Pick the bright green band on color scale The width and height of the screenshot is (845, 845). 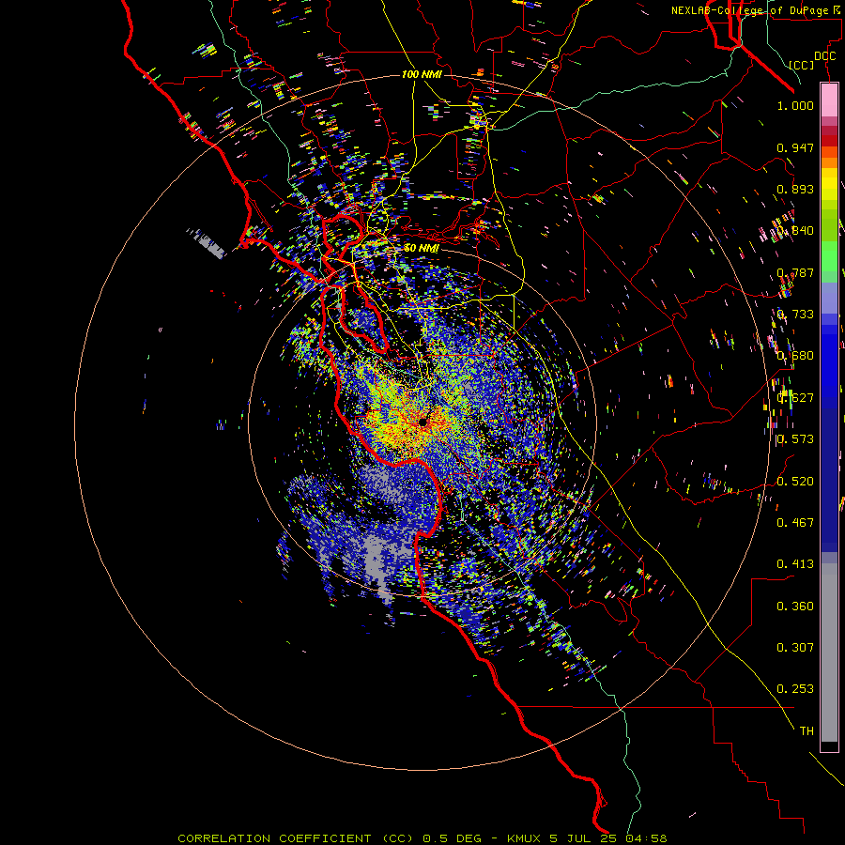pos(829,256)
